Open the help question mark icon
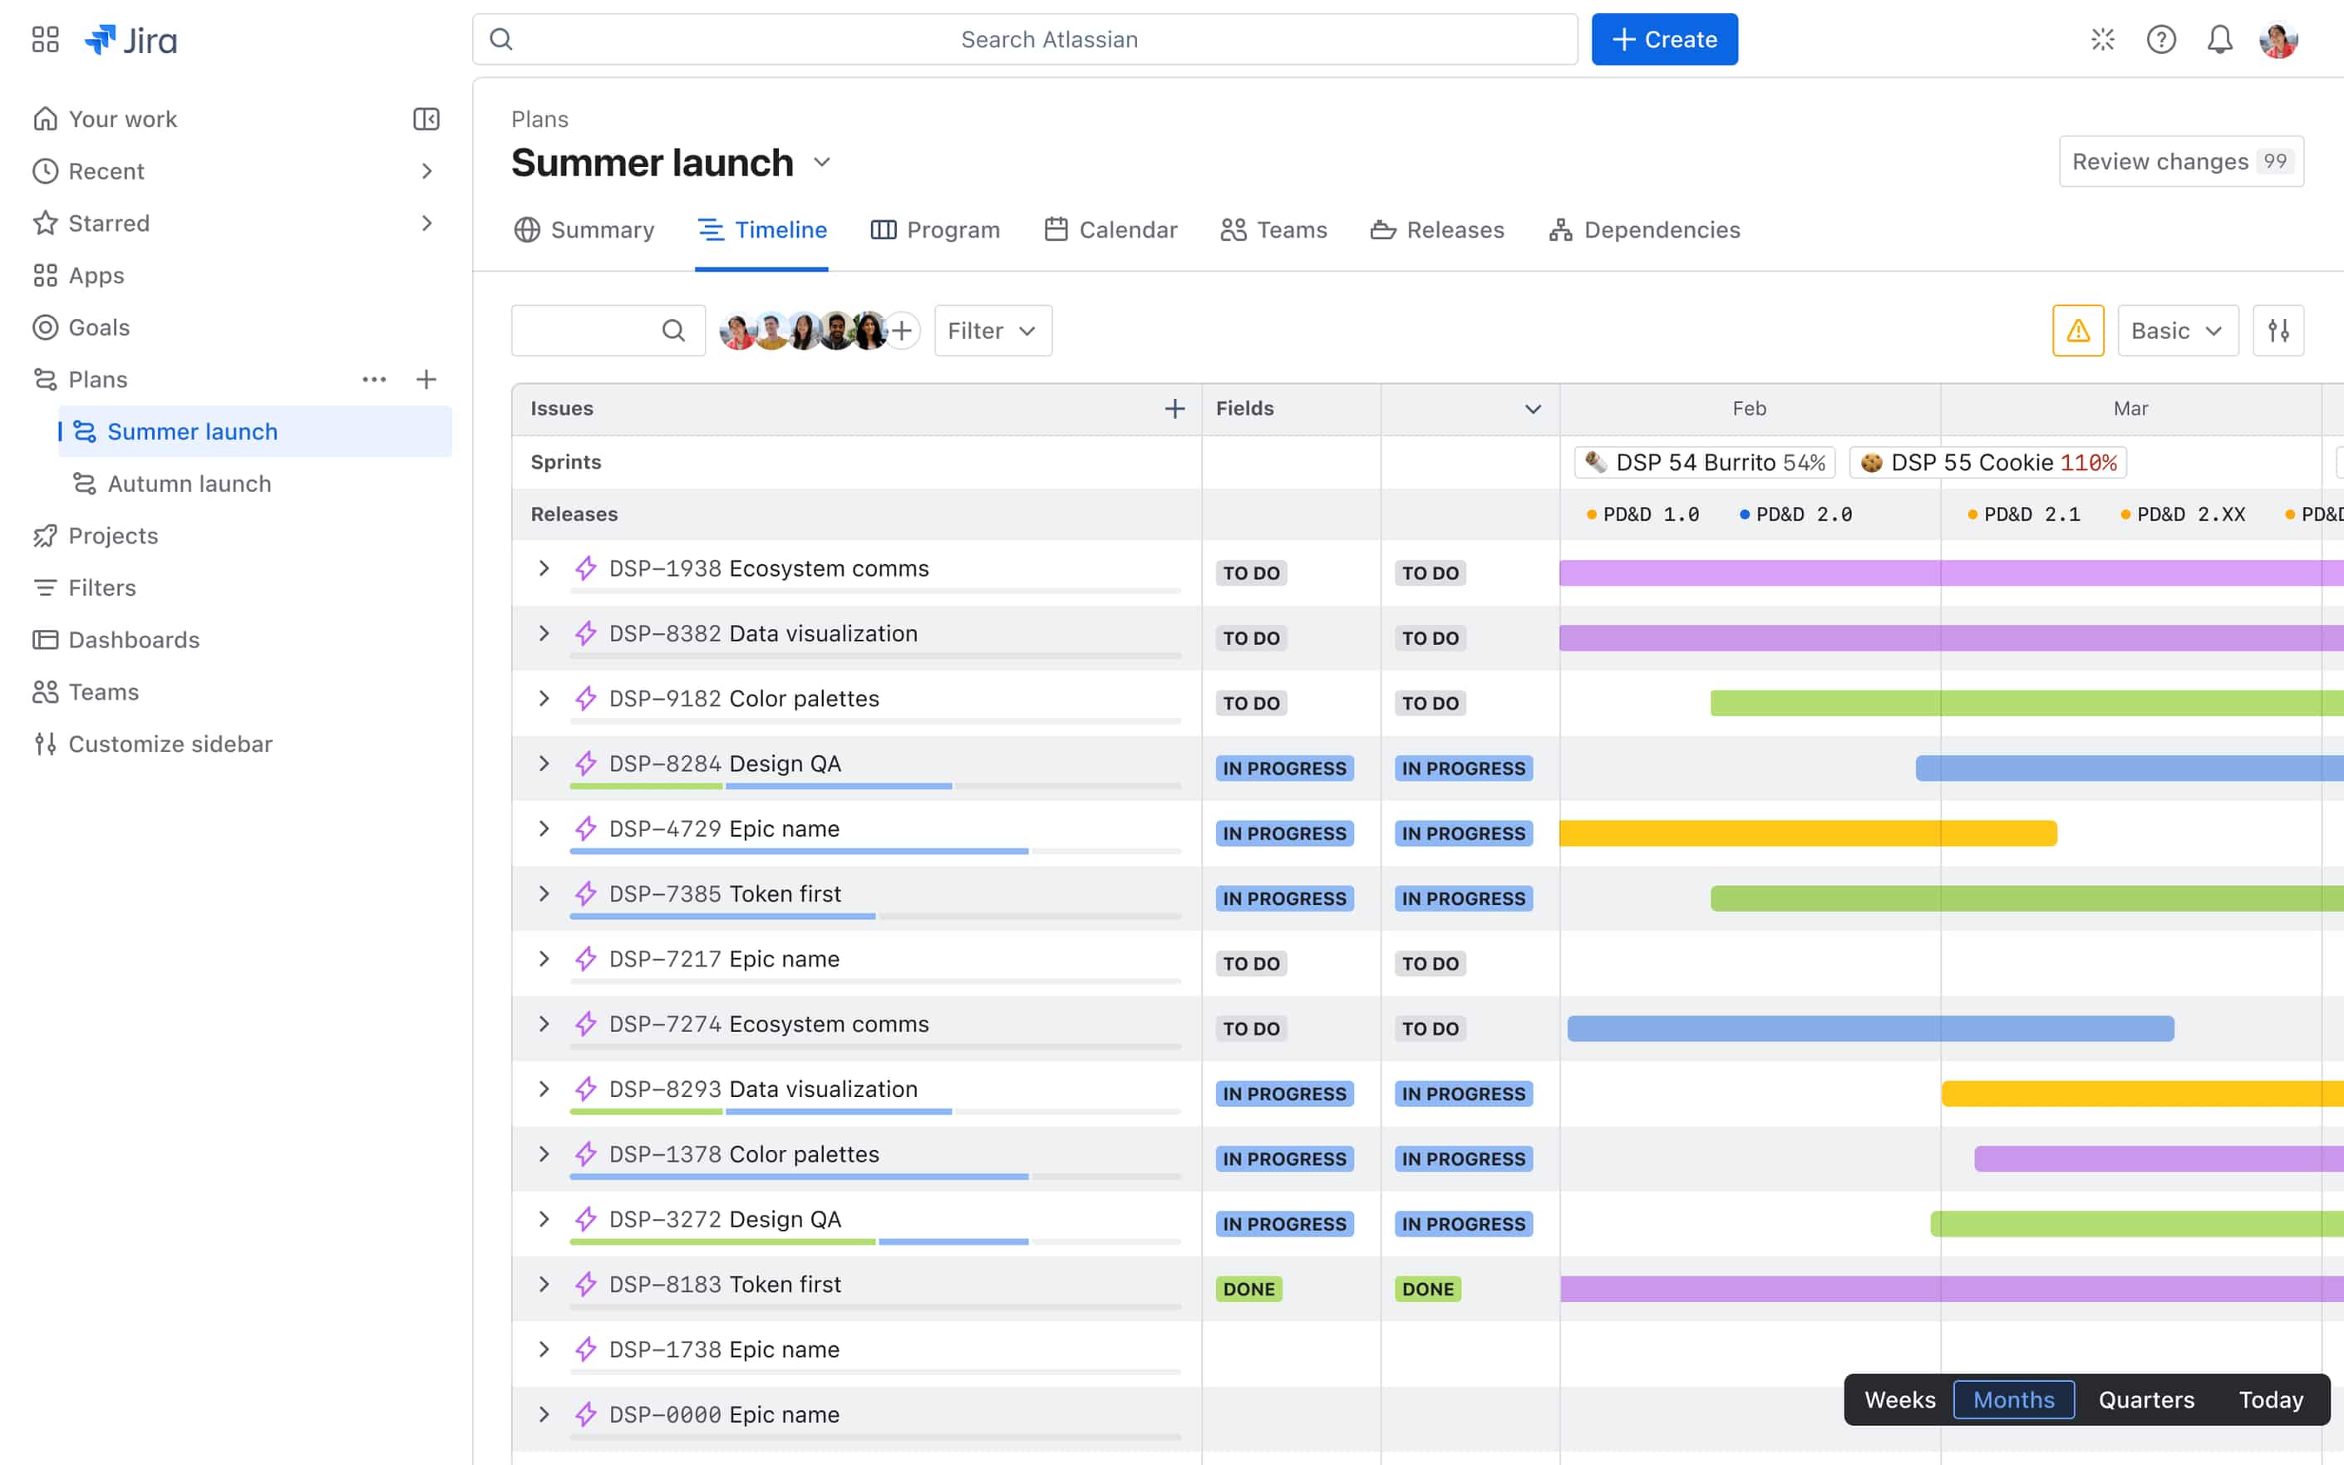The height and width of the screenshot is (1465, 2344). [x=2161, y=39]
